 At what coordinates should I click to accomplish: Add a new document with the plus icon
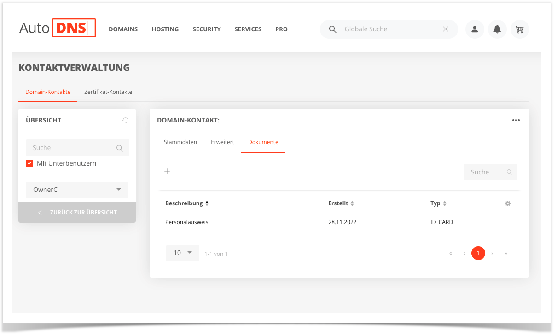[167, 171]
